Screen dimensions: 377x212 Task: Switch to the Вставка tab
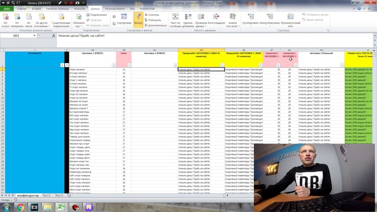pos(37,9)
